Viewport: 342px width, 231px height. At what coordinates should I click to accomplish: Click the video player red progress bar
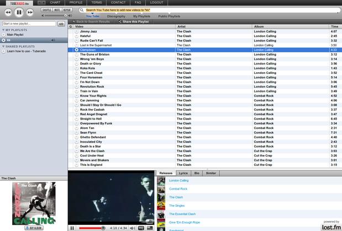click(x=91, y=228)
